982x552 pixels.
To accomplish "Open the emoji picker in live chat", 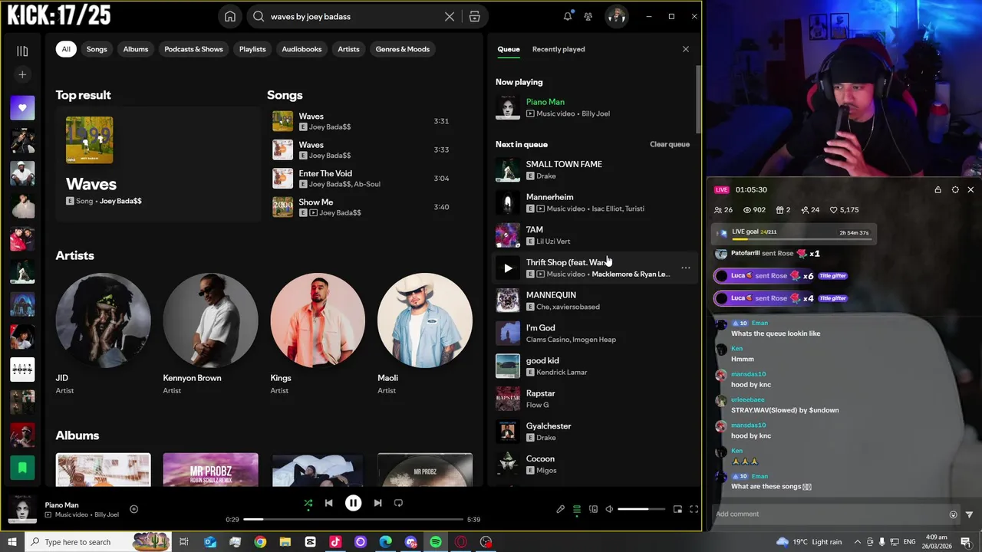I will point(953,514).
